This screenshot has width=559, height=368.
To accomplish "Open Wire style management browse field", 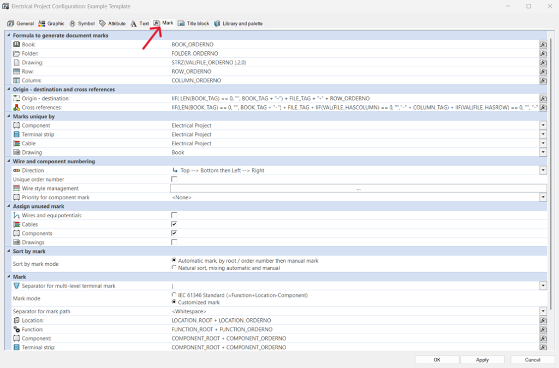I will pos(358,188).
